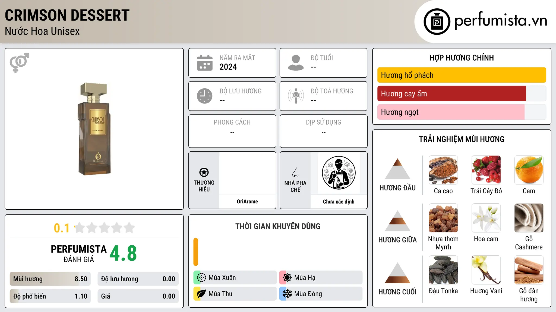Click the Crimson Dessert bottle product image
The width and height of the screenshot is (556, 312).
(x=94, y=129)
